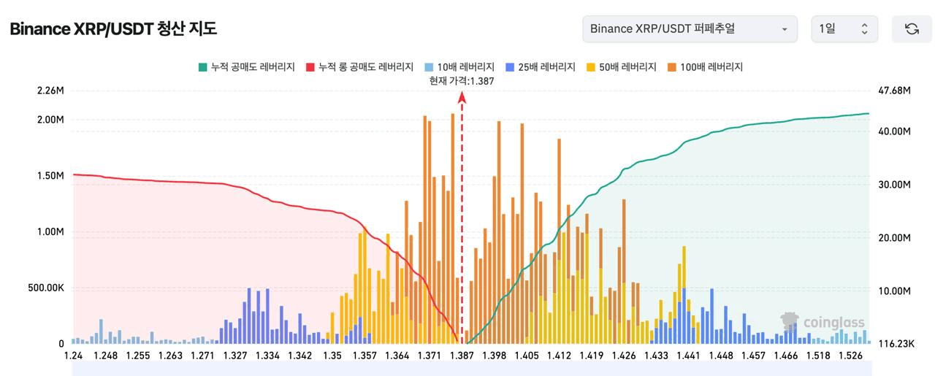The width and height of the screenshot is (935, 376).
Task: Click the blue 25배 legend swatch
Action: pyautogui.click(x=511, y=67)
